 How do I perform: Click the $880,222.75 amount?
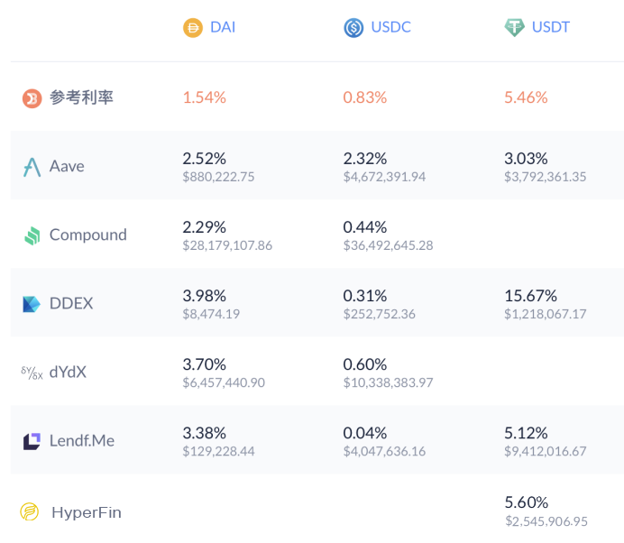(218, 177)
